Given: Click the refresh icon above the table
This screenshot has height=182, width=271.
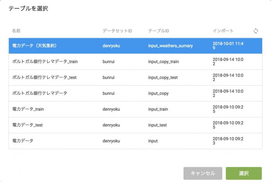Looking at the screenshot, I should (x=256, y=31).
